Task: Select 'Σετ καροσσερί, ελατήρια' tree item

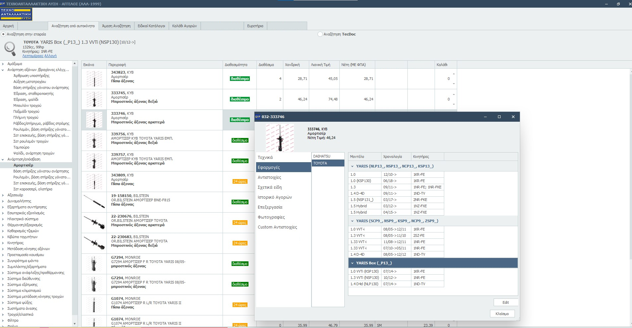Action: coord(33,189)
